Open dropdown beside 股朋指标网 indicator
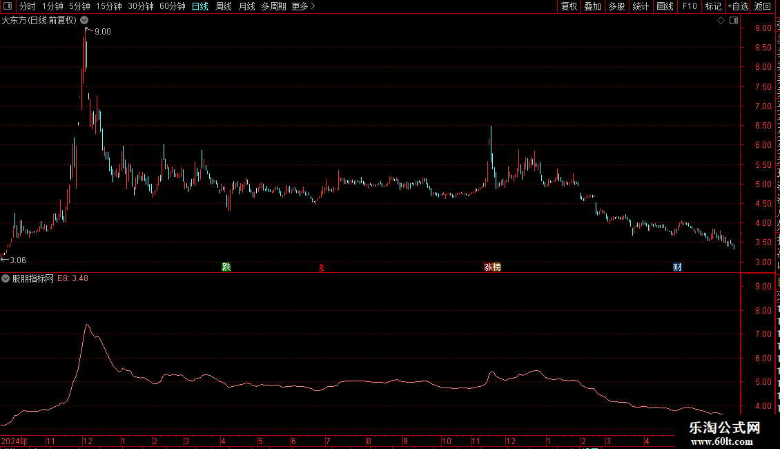 [6, 279]
